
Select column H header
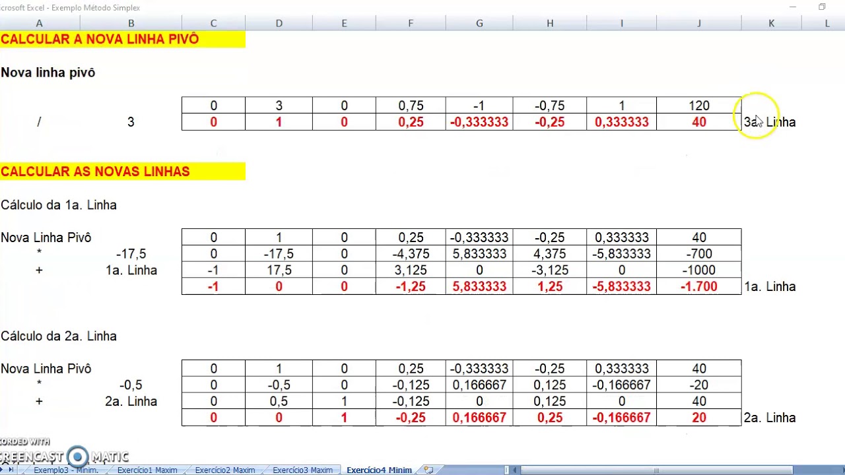point(550,23)
